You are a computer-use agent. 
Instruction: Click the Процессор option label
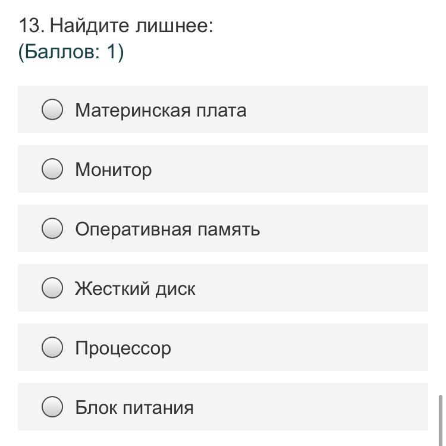tap(123, 348)
